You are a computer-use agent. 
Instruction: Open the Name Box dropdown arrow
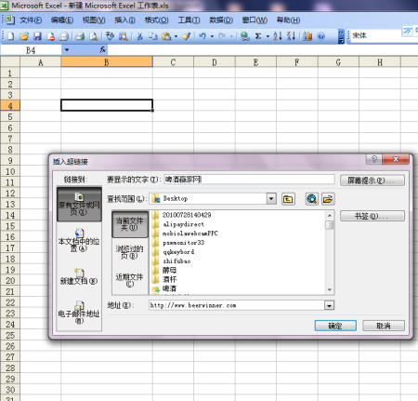click(x=67, y=50)
